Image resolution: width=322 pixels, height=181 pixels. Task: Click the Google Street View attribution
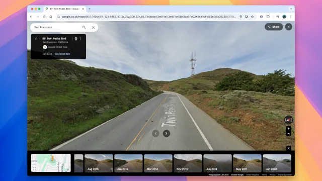(55, 47)
